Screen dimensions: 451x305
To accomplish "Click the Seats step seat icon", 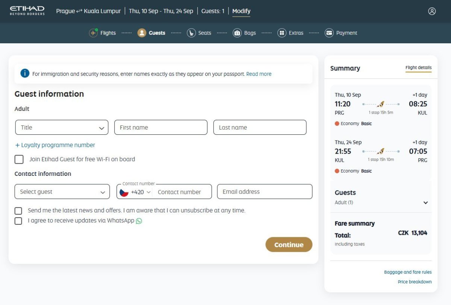I will 191,33.
